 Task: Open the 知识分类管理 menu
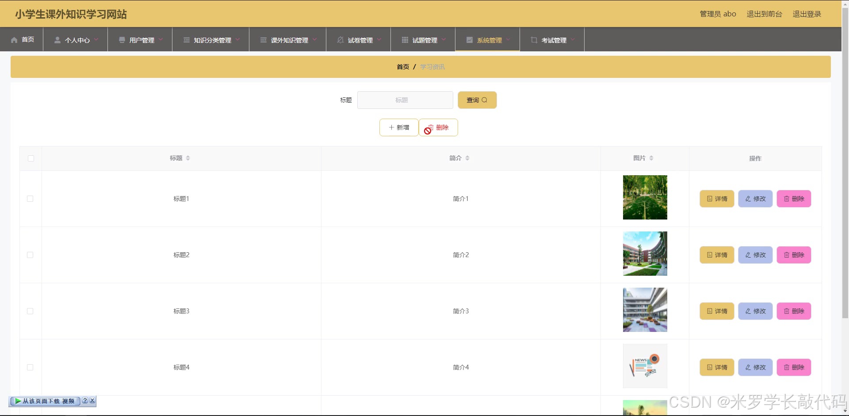click(211, 39)
